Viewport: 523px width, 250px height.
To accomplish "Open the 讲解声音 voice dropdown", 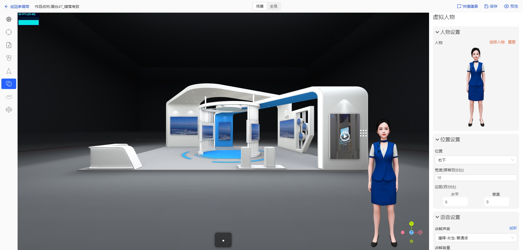I will pyautogui.click(x=475, y=238).
